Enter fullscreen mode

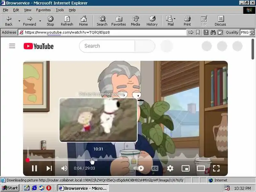click(x=216, y=168)
